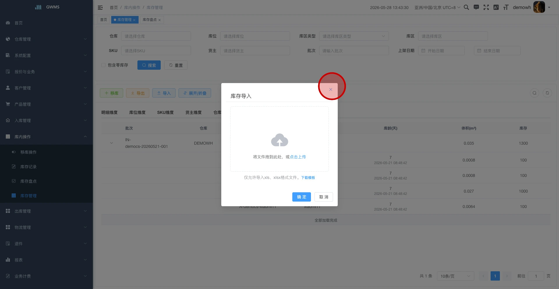The width and height of the screenshot is (559, 289).
Task: Switch to the 货主维度 tab
Action: pyautogui.click(x=194, y=112)
